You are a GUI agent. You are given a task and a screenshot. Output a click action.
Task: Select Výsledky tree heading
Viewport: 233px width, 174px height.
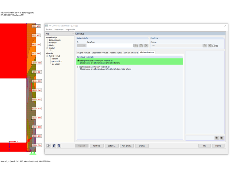[x=49, y=53]
